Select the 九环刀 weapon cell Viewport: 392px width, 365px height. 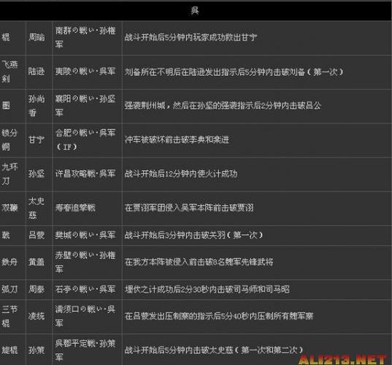point(12,174)
